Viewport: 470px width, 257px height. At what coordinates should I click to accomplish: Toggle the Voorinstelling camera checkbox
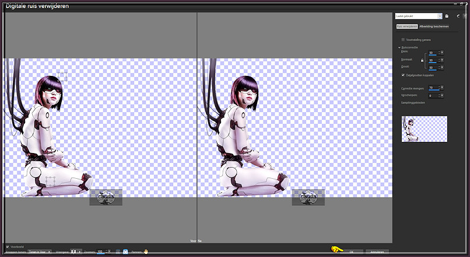click(403, 39)
